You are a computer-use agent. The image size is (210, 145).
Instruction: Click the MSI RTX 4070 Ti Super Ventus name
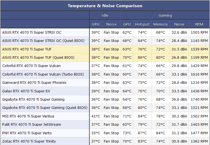pos(28,116)
